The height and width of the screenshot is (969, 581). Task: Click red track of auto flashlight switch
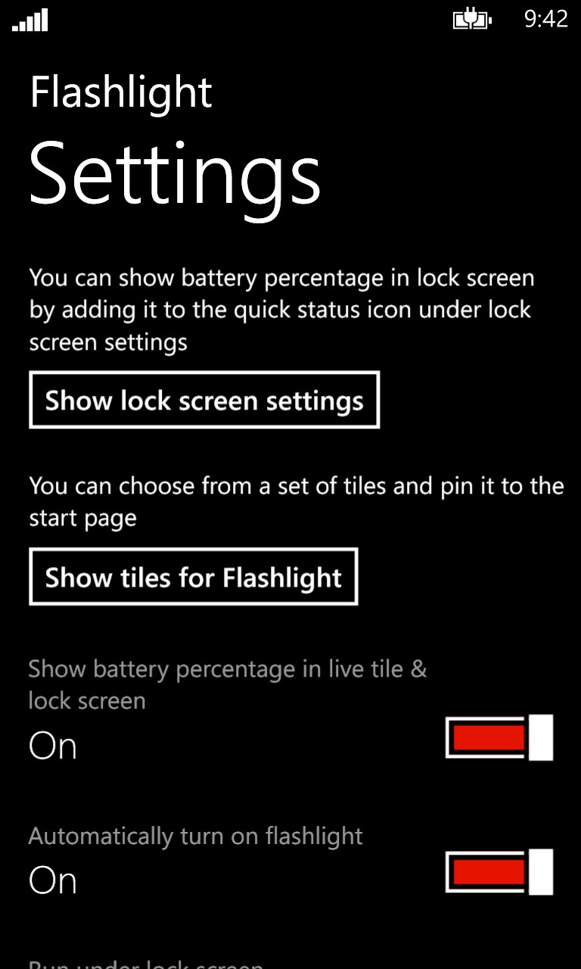pyautogui.click(x=488, y=871)
